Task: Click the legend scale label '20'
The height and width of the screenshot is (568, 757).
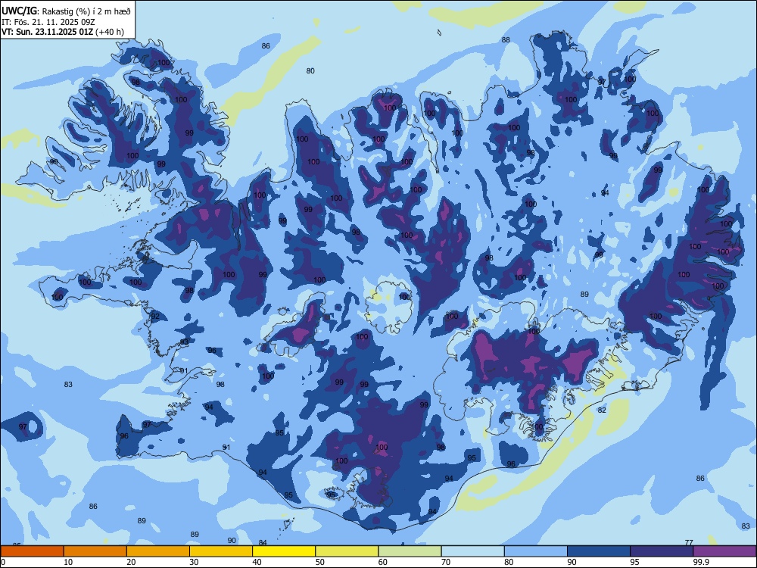Action: [131, 562]
